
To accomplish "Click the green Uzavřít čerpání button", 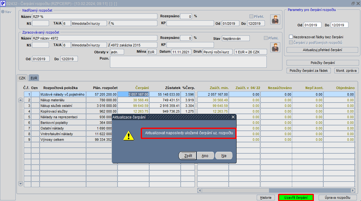I will click(x=296, y=198).
